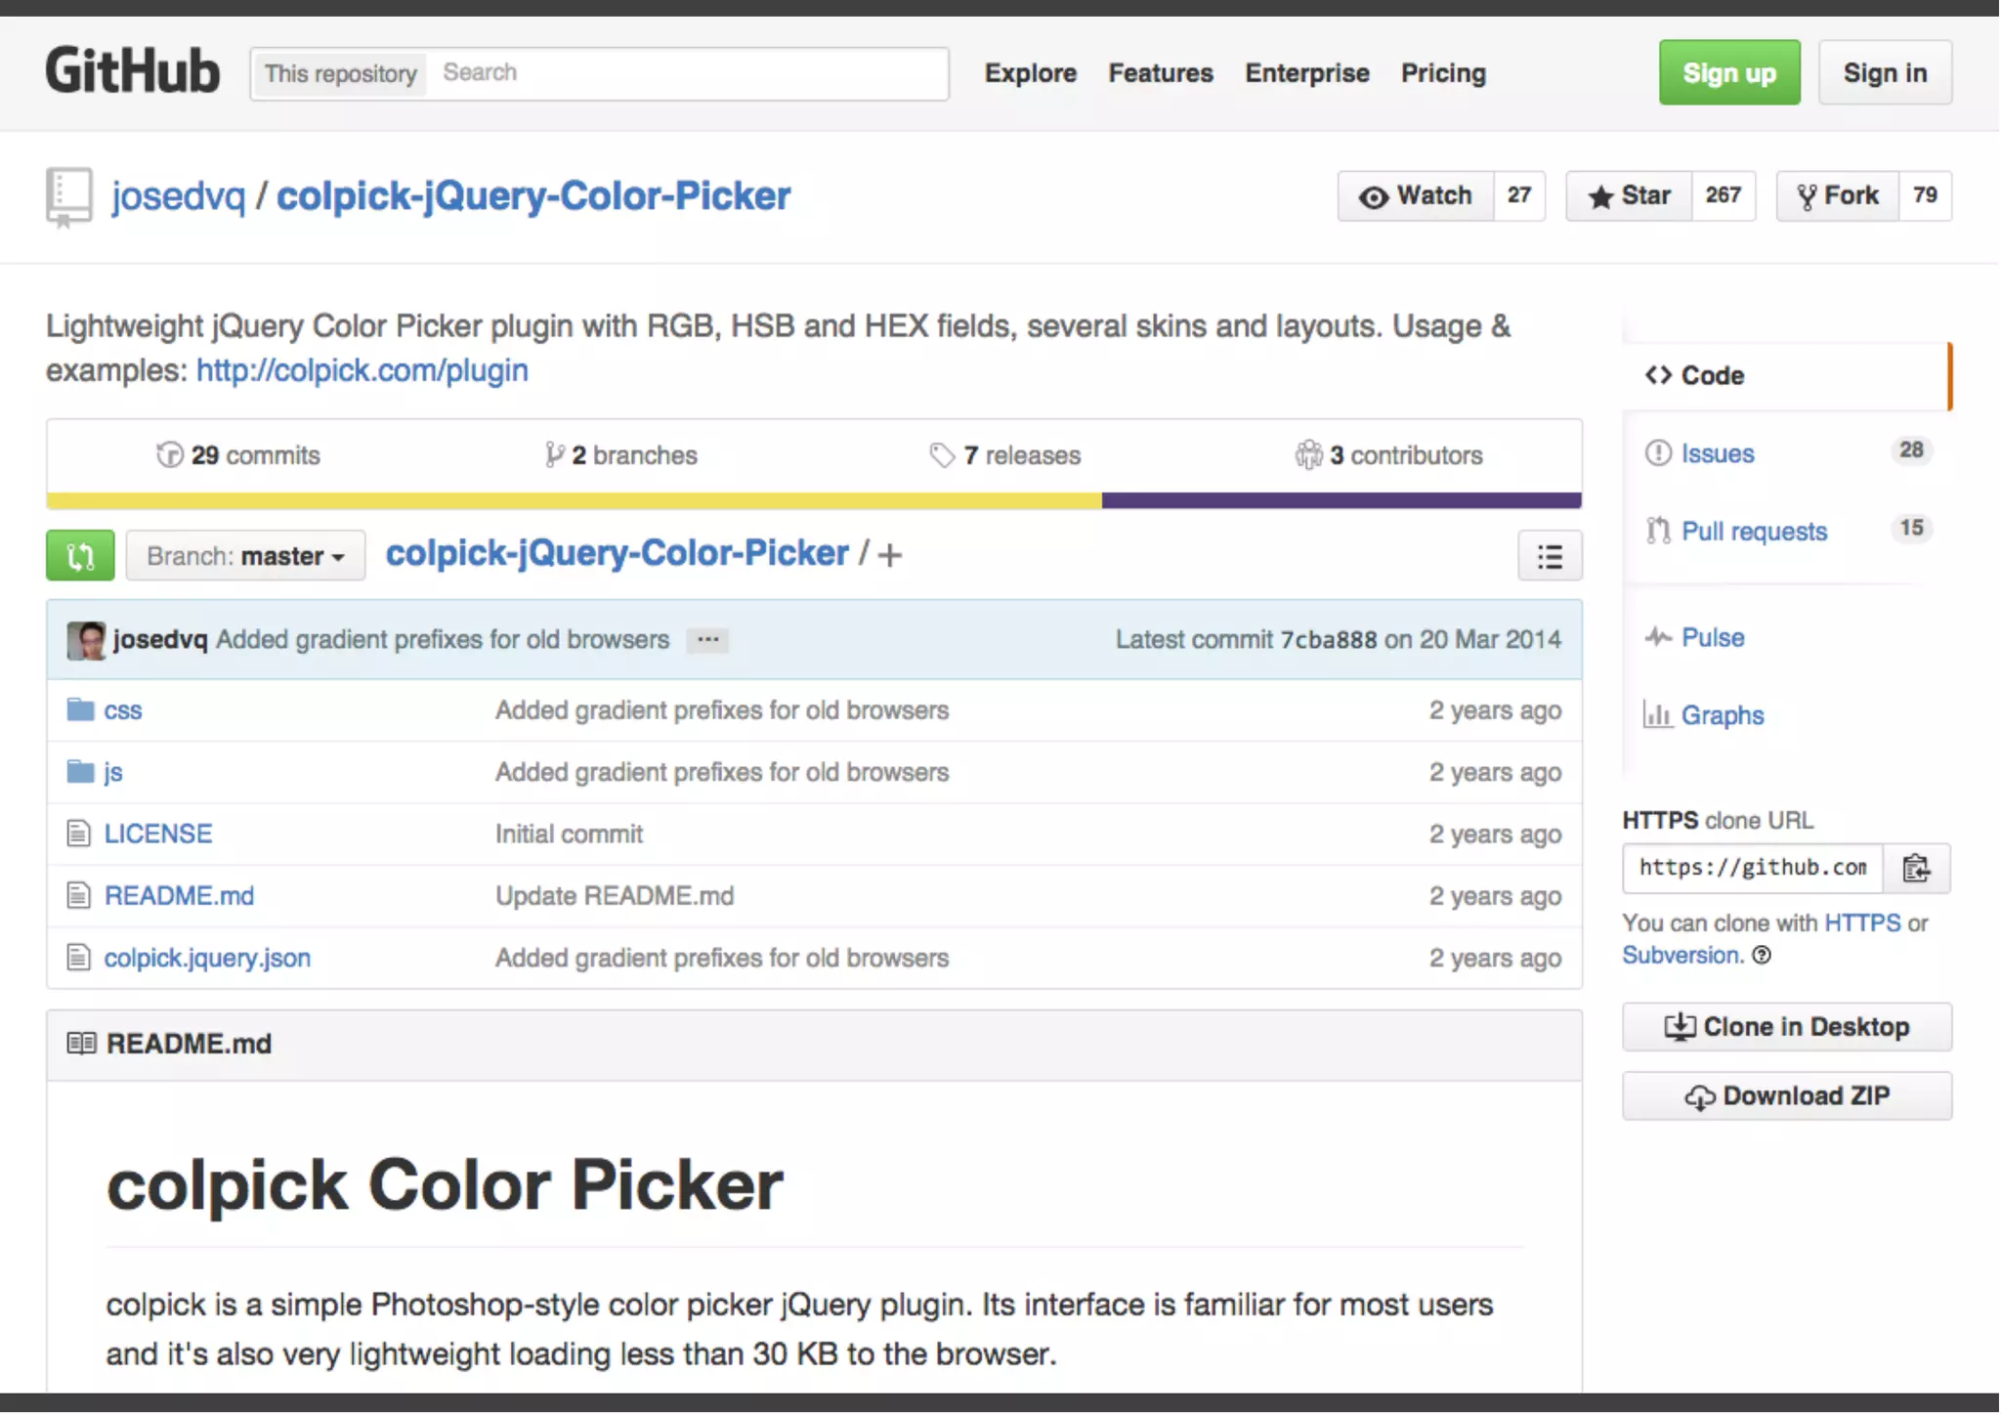The height and width of the screenshot is (1415, 2001).
Task: Open the colpick-jQuery-Color-Picker repository title link
Action: (x=533, y=196)
